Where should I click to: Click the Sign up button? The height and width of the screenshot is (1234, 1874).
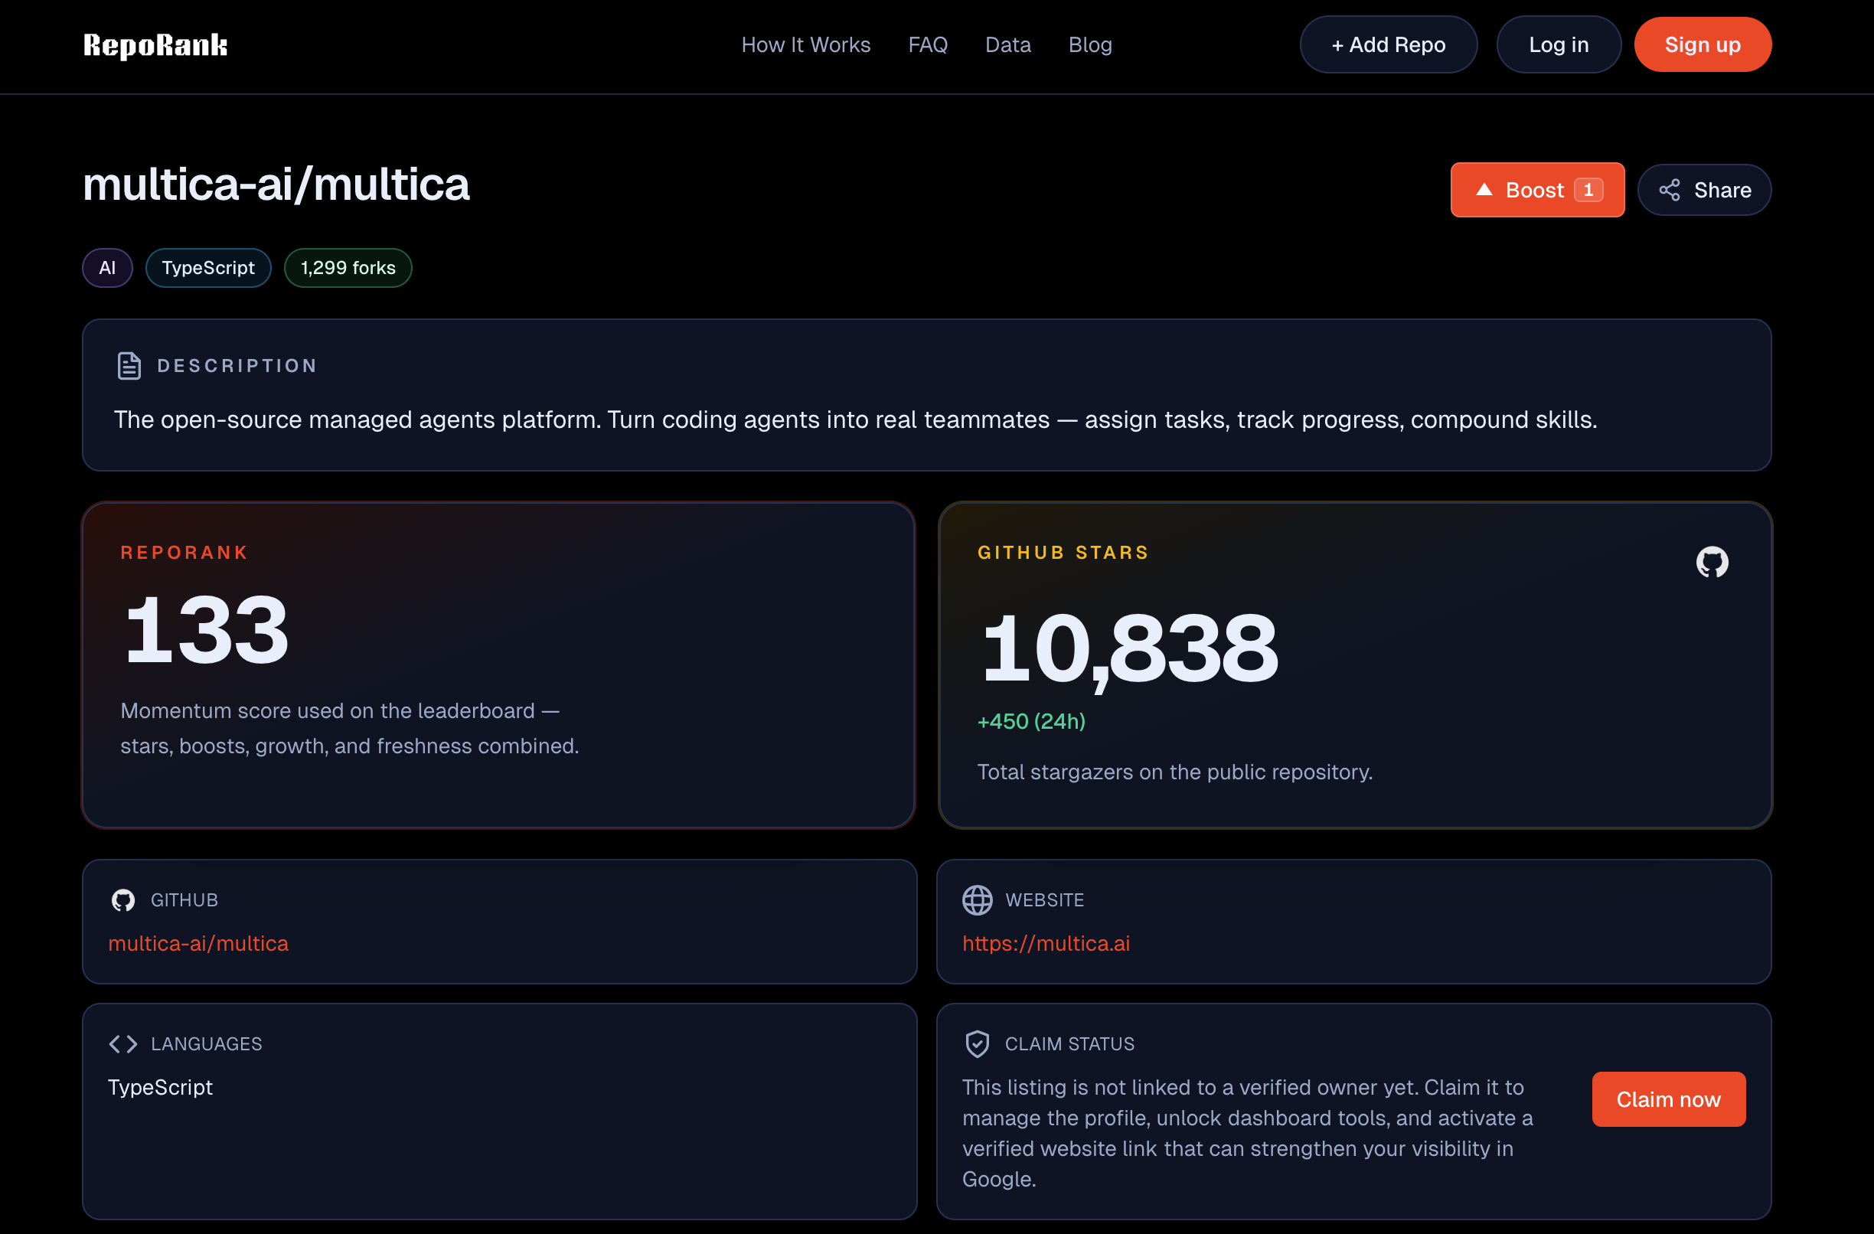click(1702, 44)
